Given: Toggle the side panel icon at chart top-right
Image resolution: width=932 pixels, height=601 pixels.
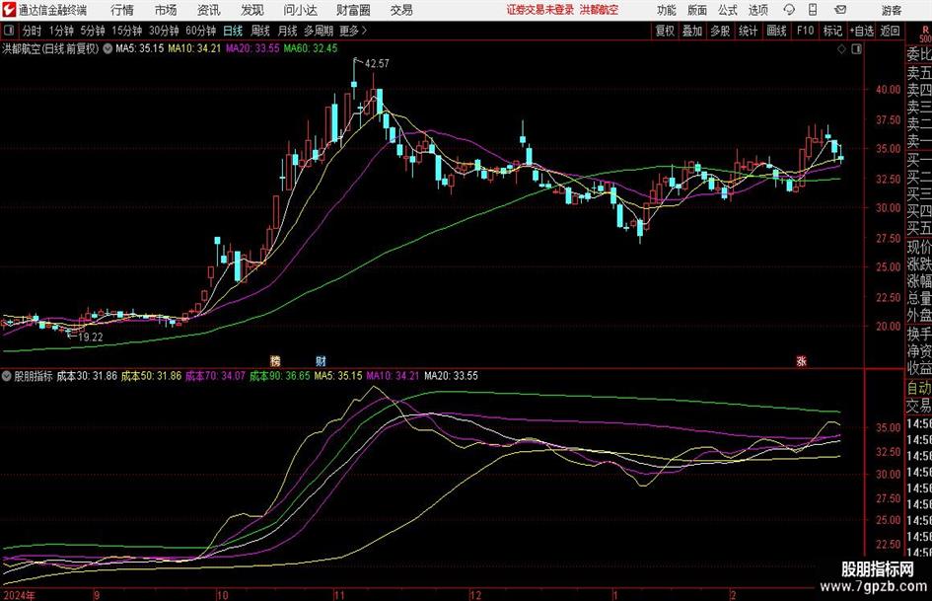Looking at the screenshot, I should point(856,49).
